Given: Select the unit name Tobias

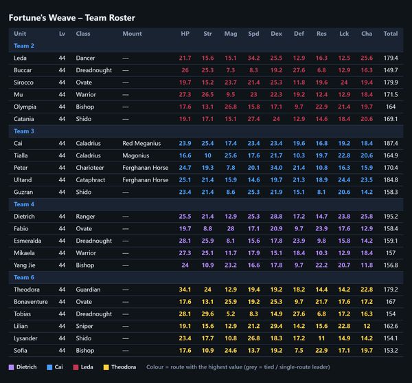Looking at the screenshot, I should pyautogui.click(x=23, y=314).
